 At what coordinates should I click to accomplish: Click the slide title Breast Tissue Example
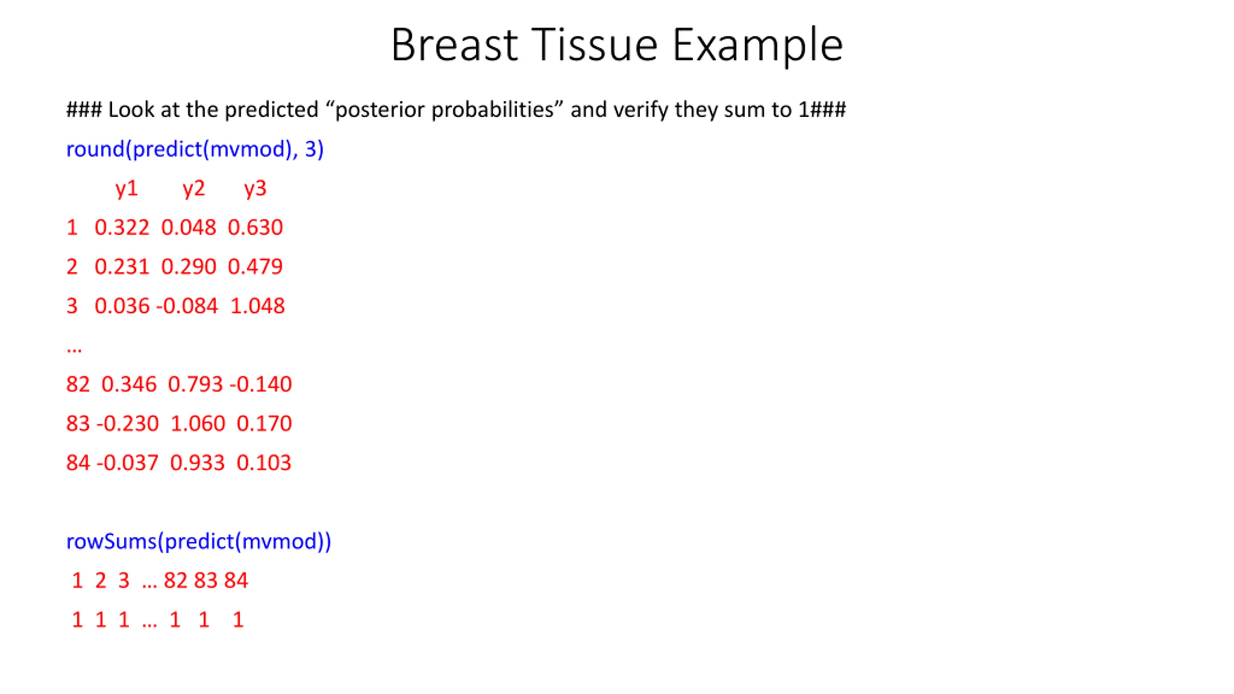tap(617, 46)
